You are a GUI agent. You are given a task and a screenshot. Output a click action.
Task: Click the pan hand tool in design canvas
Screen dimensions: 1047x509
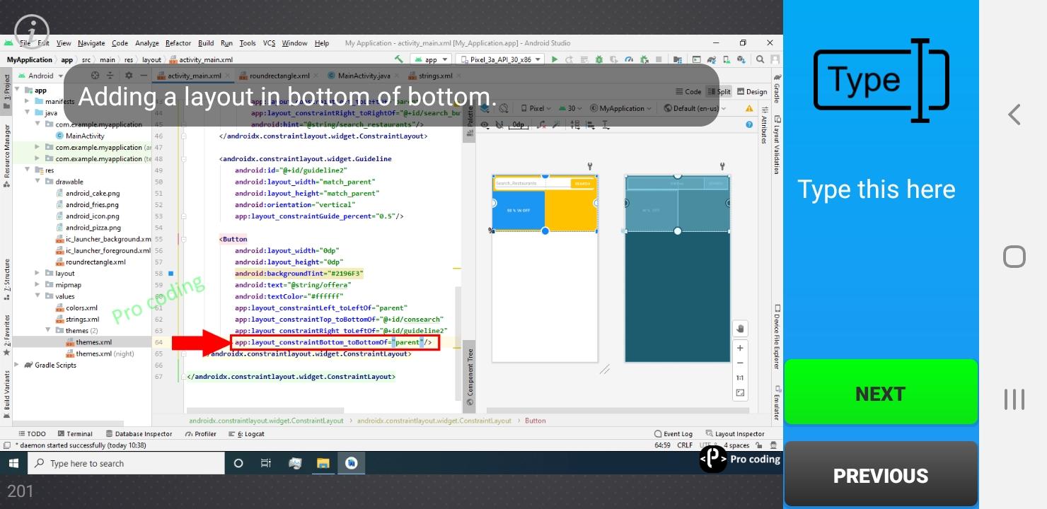coord(740,328)
